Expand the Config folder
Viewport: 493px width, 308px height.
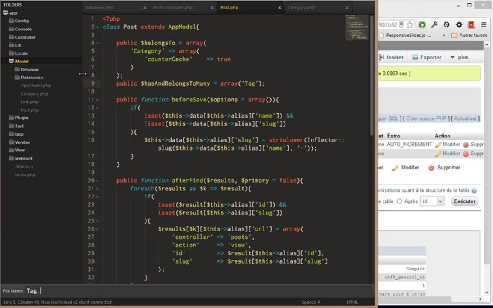tap(19, 21)
